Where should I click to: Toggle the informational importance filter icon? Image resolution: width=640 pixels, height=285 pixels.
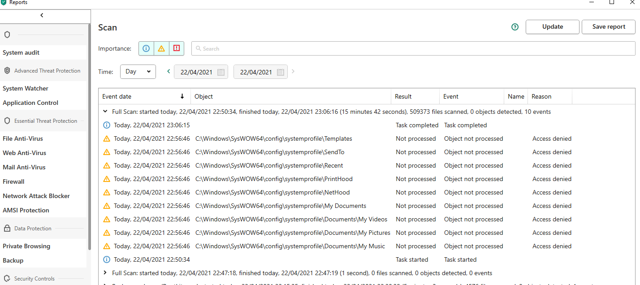pos(146,48)
